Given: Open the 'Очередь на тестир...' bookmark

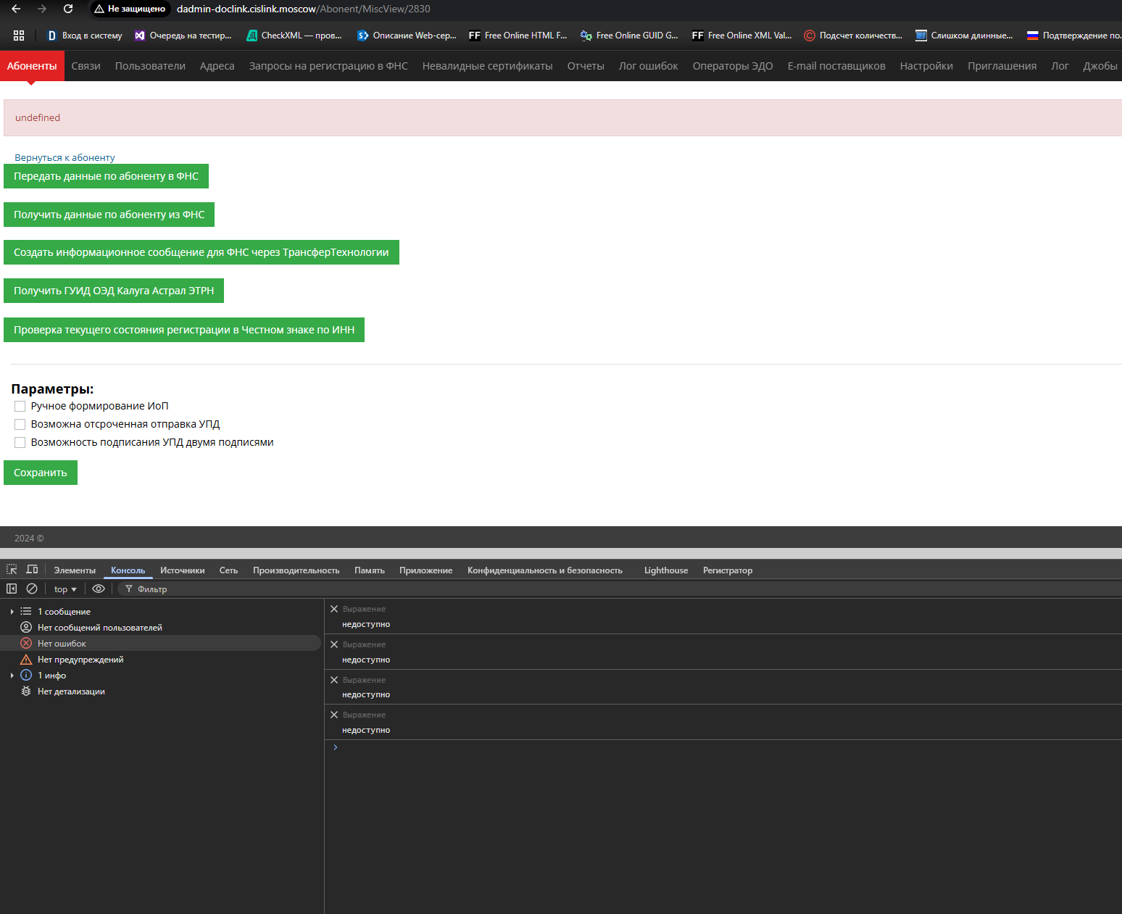Looking at the screenshot, I should click(x=183, y=36).
